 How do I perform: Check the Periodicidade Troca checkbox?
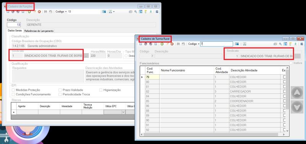click(x=60, y=94)
